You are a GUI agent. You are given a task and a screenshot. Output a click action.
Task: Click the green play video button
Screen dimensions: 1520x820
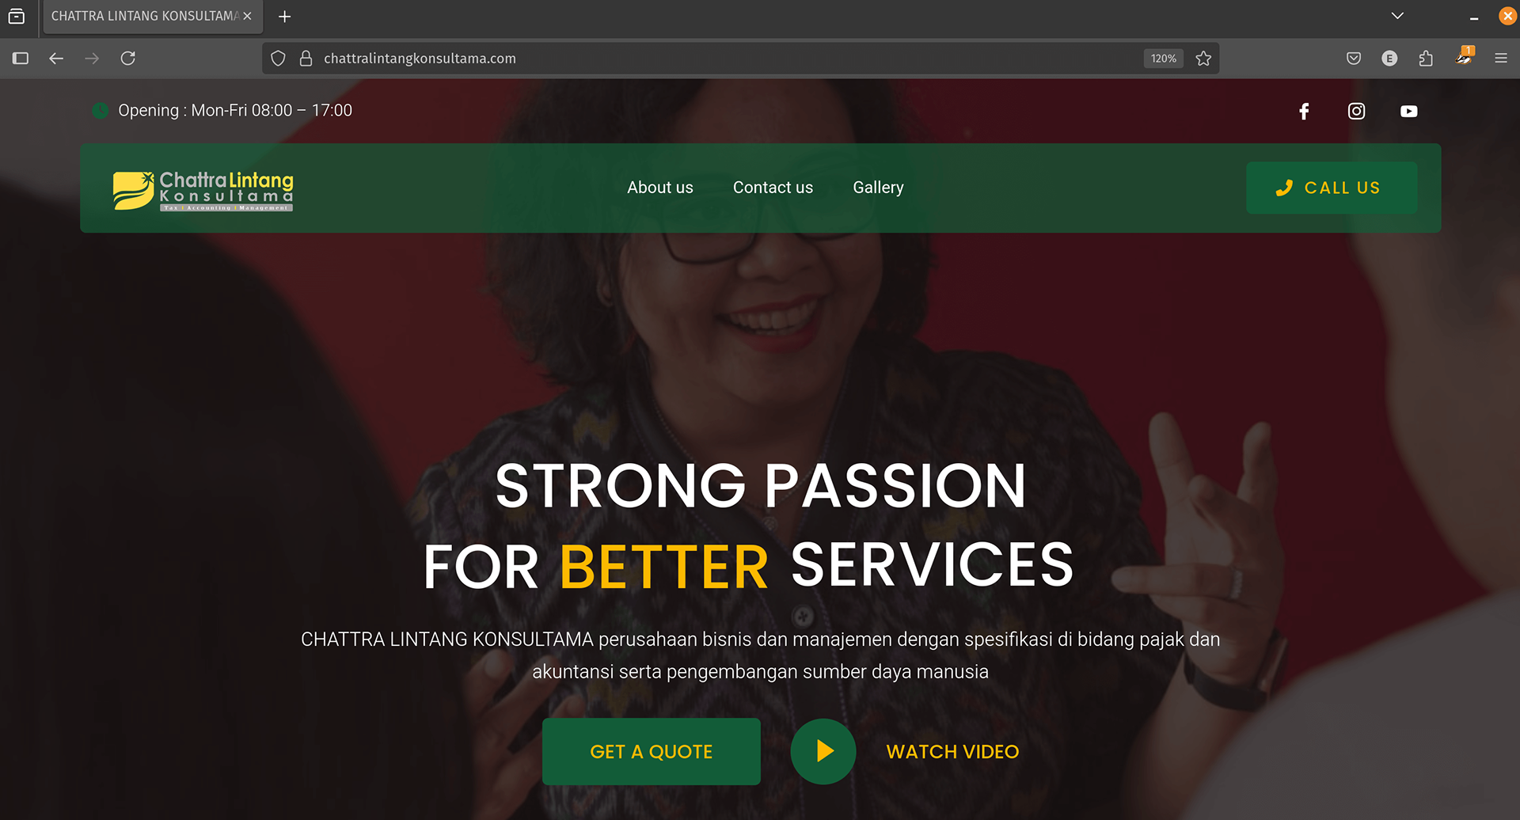(823, 751)
